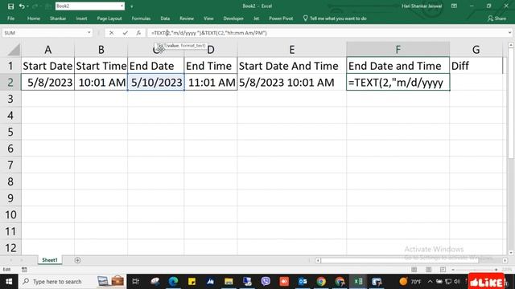515x289 pixels.
Task: Open Microsoft Edge from the taskbar
Action: pyautogui.click(x=174, y=282)
